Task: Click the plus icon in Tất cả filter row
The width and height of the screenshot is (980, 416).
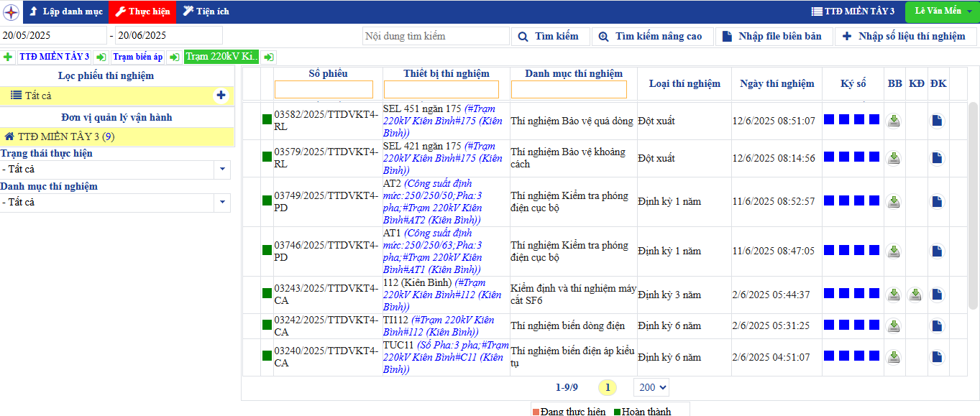Action: pyautogui.click(x=221, y=96)
